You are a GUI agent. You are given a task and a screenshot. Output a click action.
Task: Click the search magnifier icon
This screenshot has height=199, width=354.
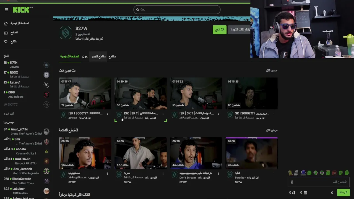(x=137, y=10)
